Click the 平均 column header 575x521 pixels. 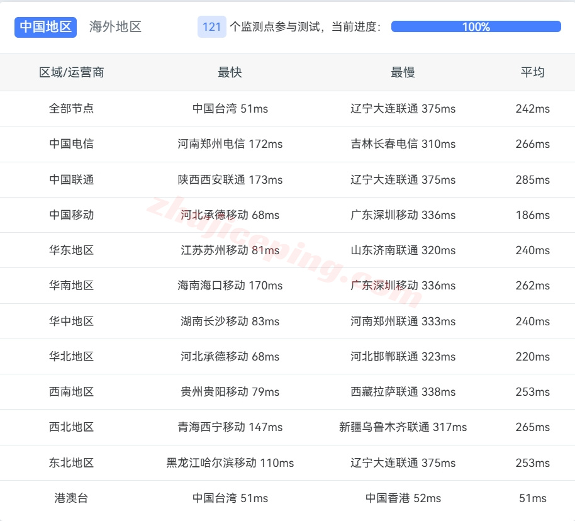(532, 72)
